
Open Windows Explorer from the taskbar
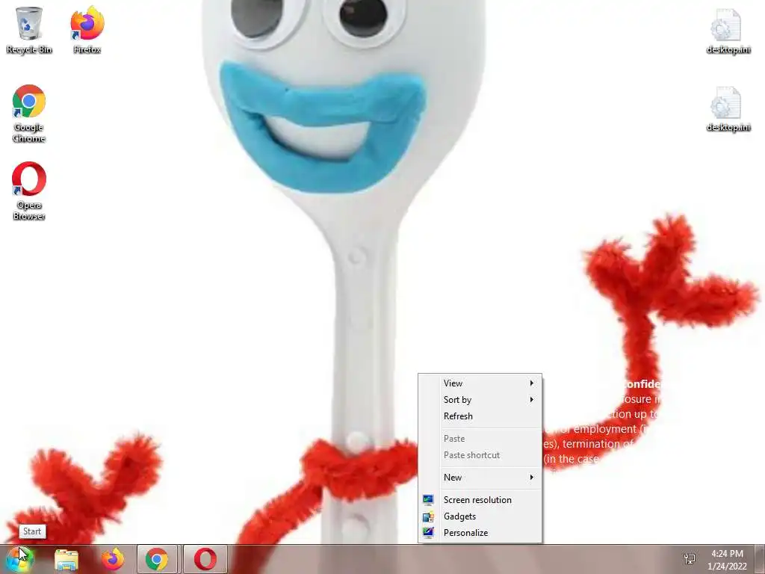pyautogui.click(x=66, y=559)
